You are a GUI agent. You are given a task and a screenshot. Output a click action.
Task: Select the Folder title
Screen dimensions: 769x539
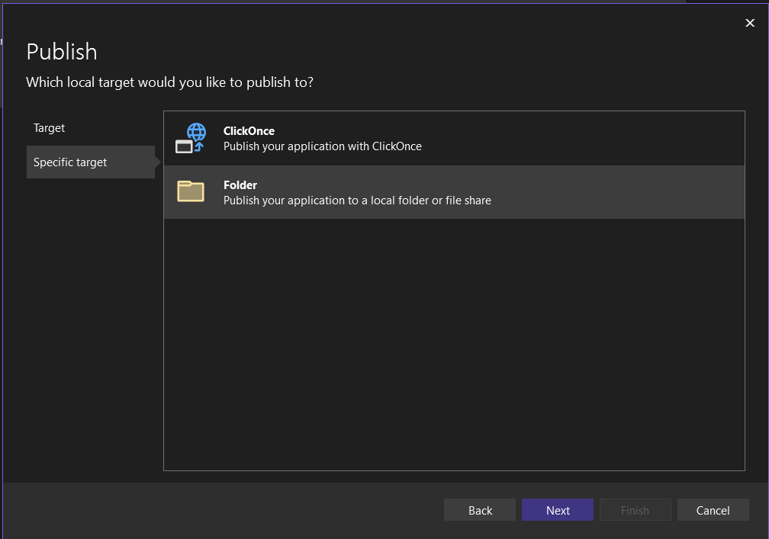pos(240,184)
